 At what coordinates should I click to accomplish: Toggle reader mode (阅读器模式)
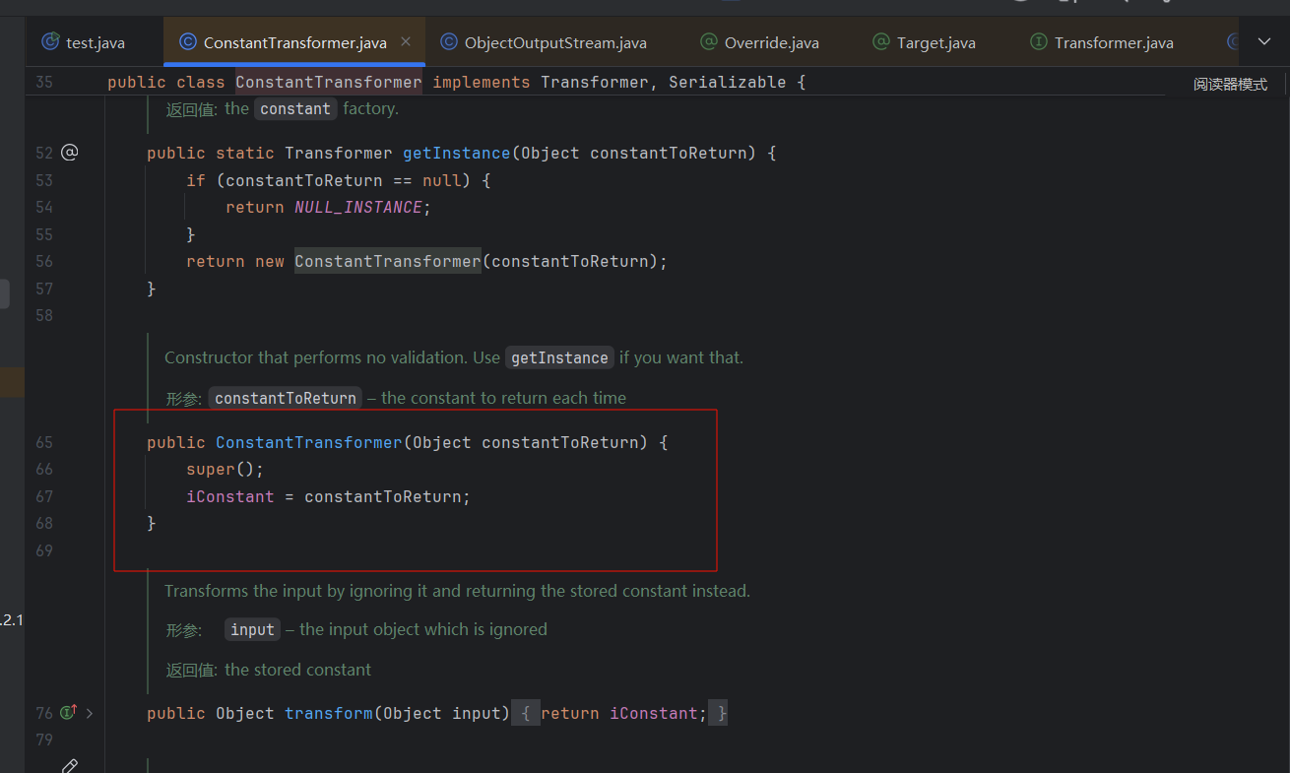coord(1230,85)
